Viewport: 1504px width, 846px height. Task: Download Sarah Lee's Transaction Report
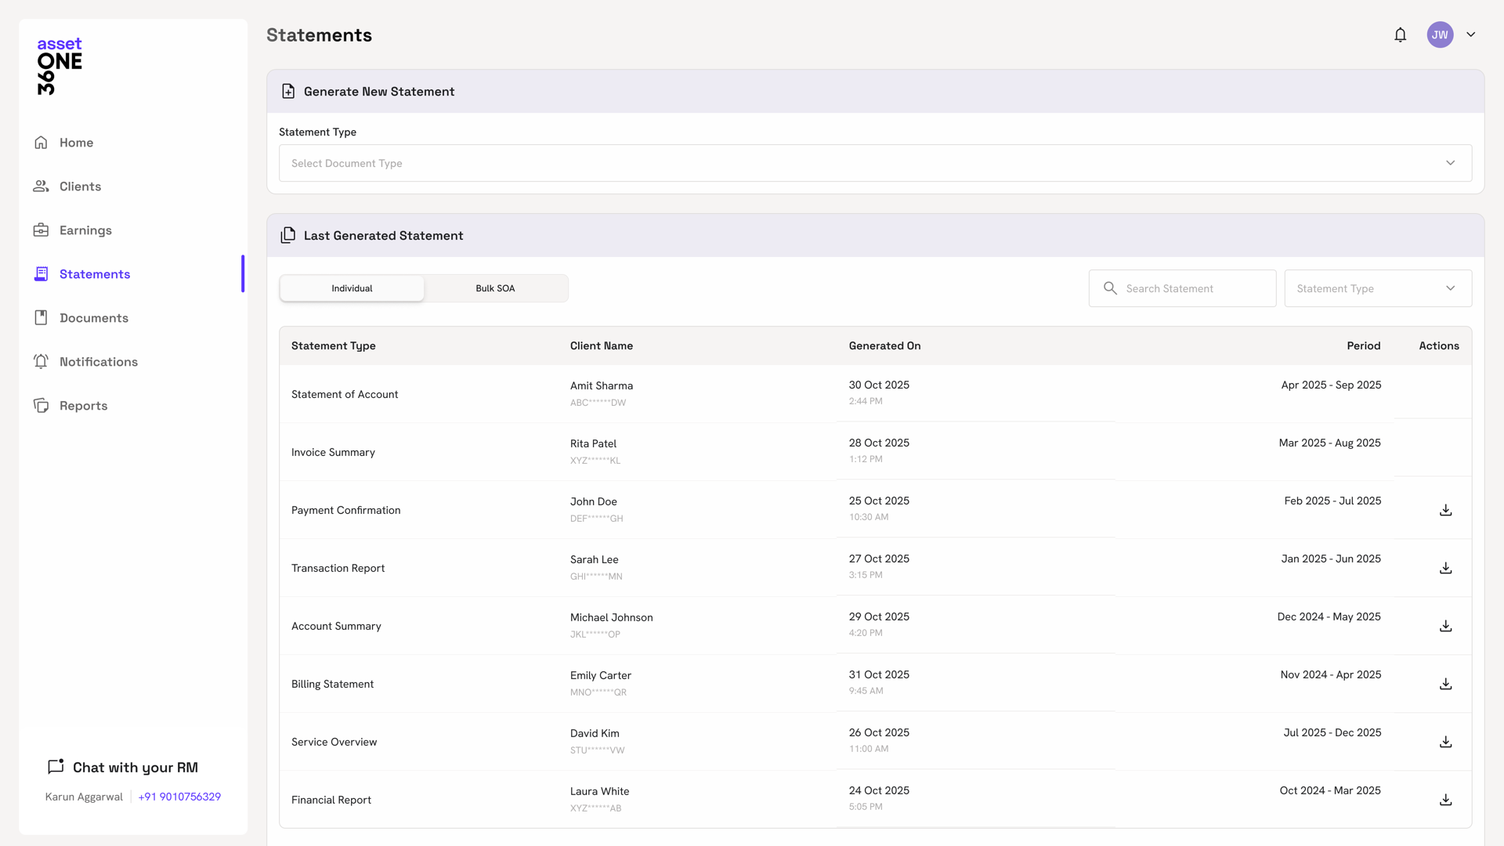1445,568
